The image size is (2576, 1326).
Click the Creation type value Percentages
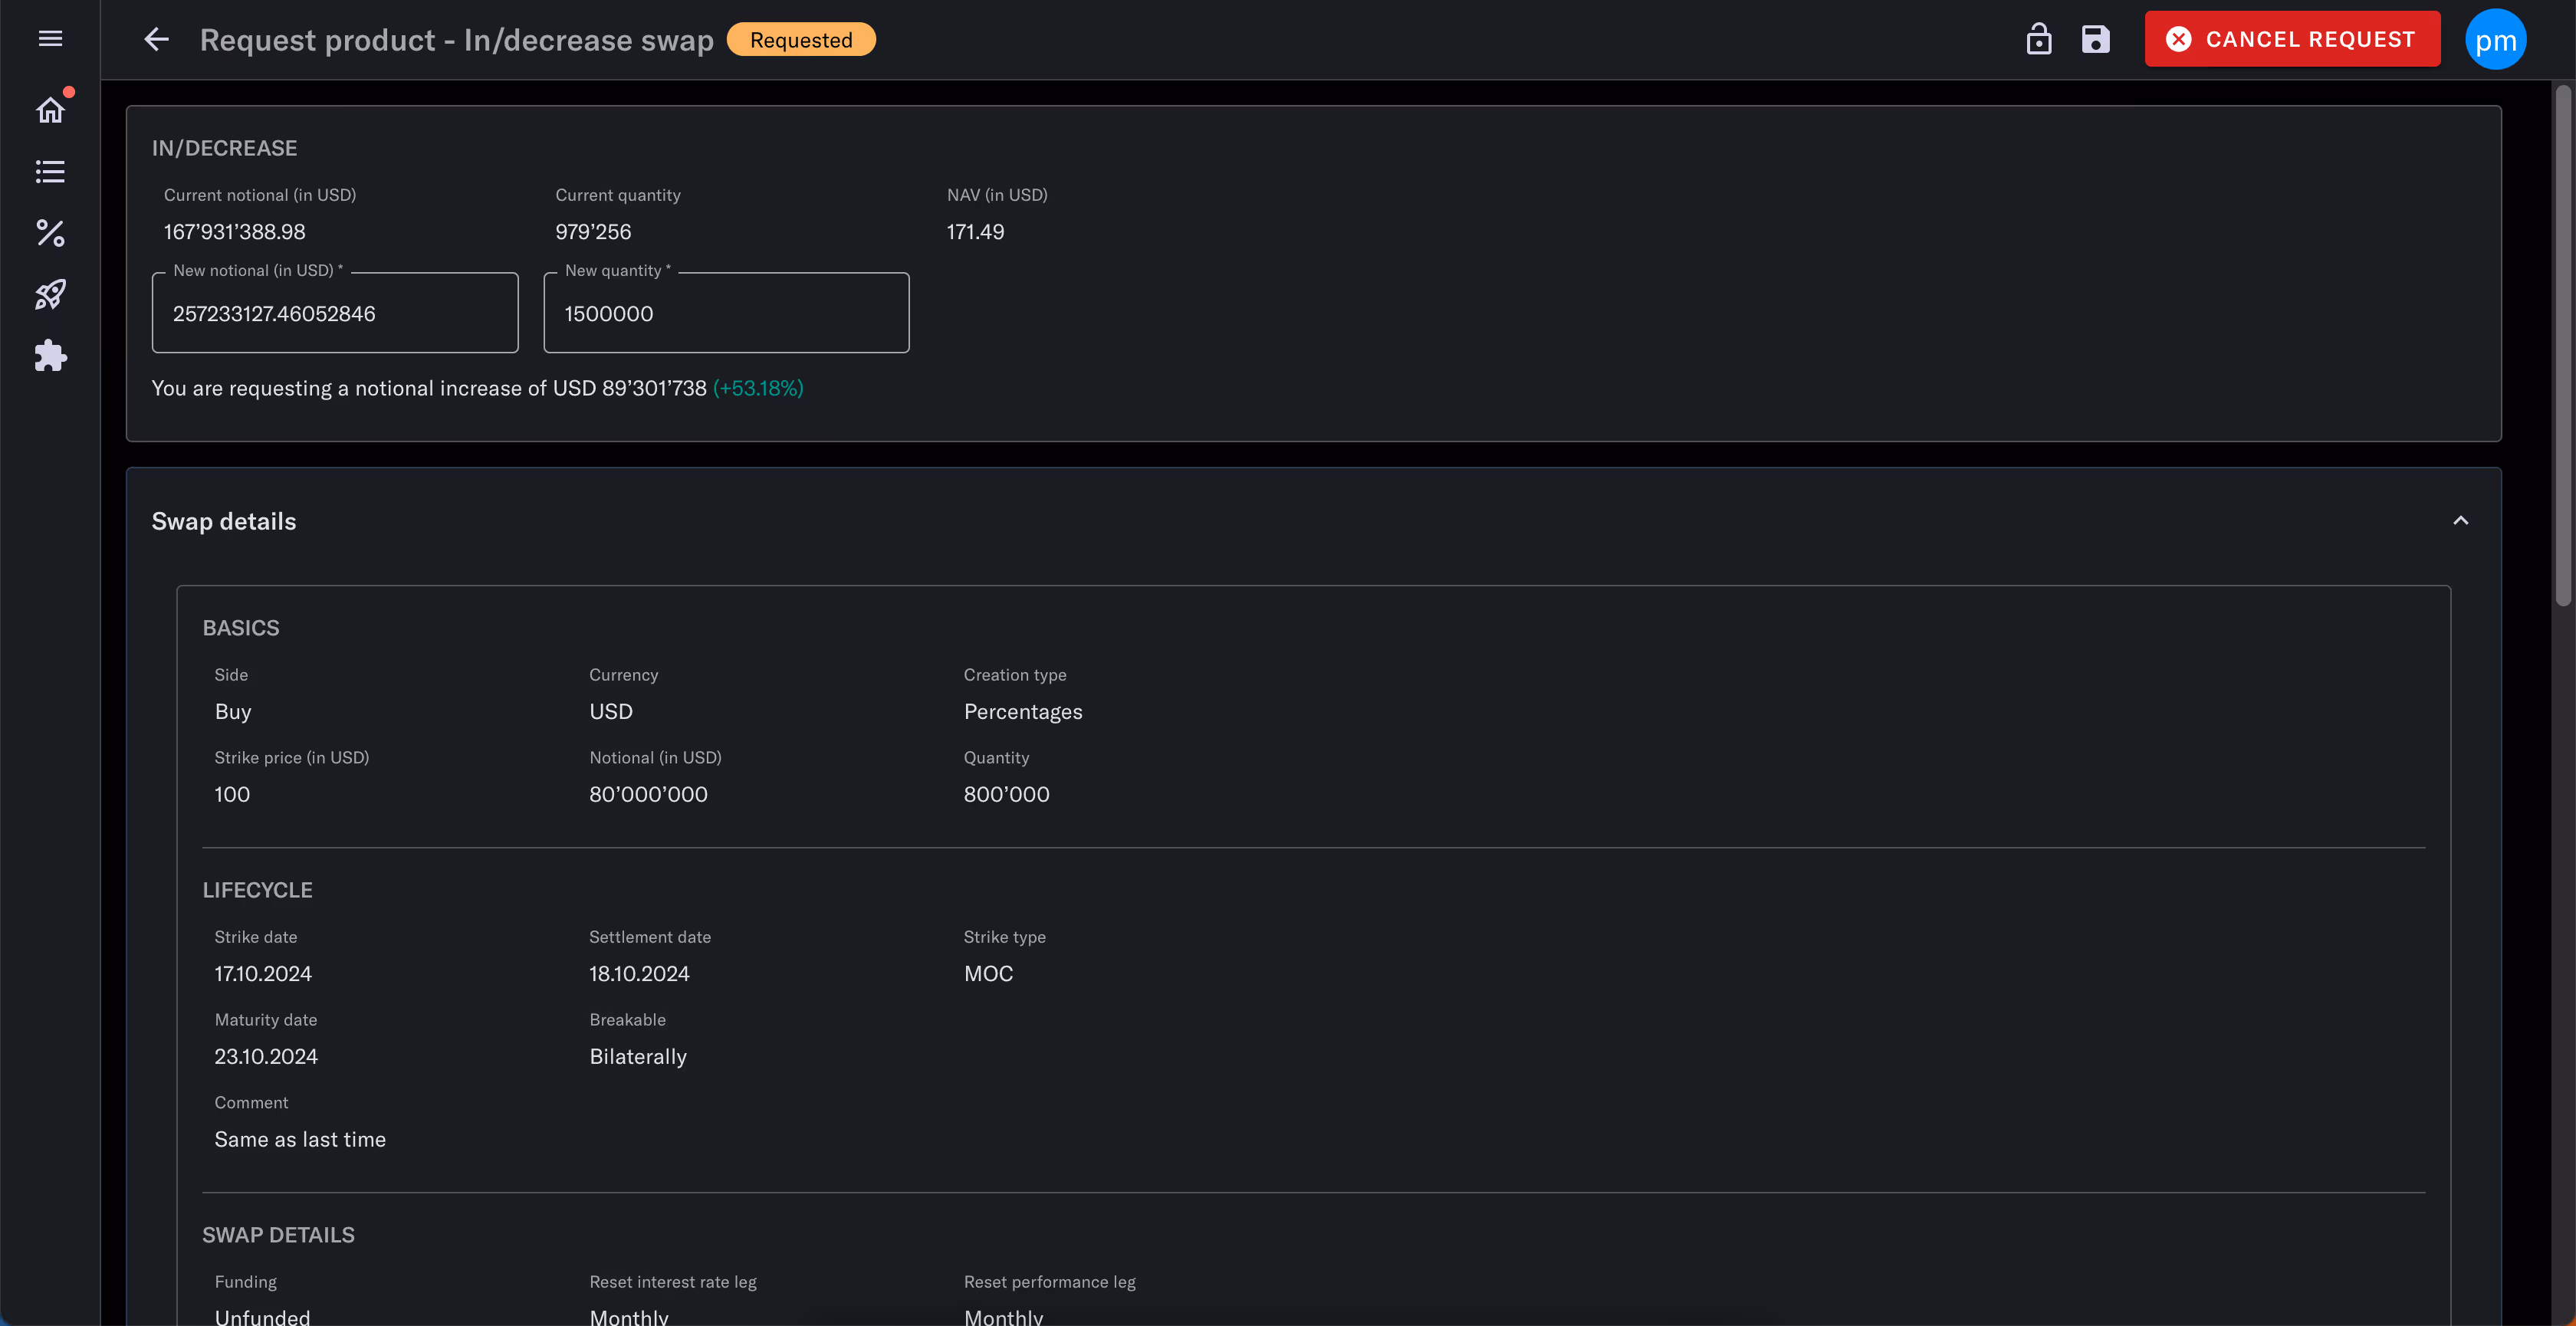1023,712
